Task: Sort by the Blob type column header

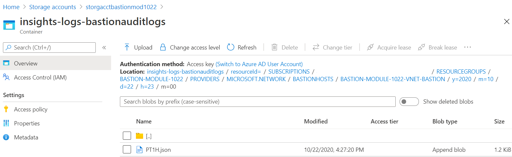Action: pos(445,121)
